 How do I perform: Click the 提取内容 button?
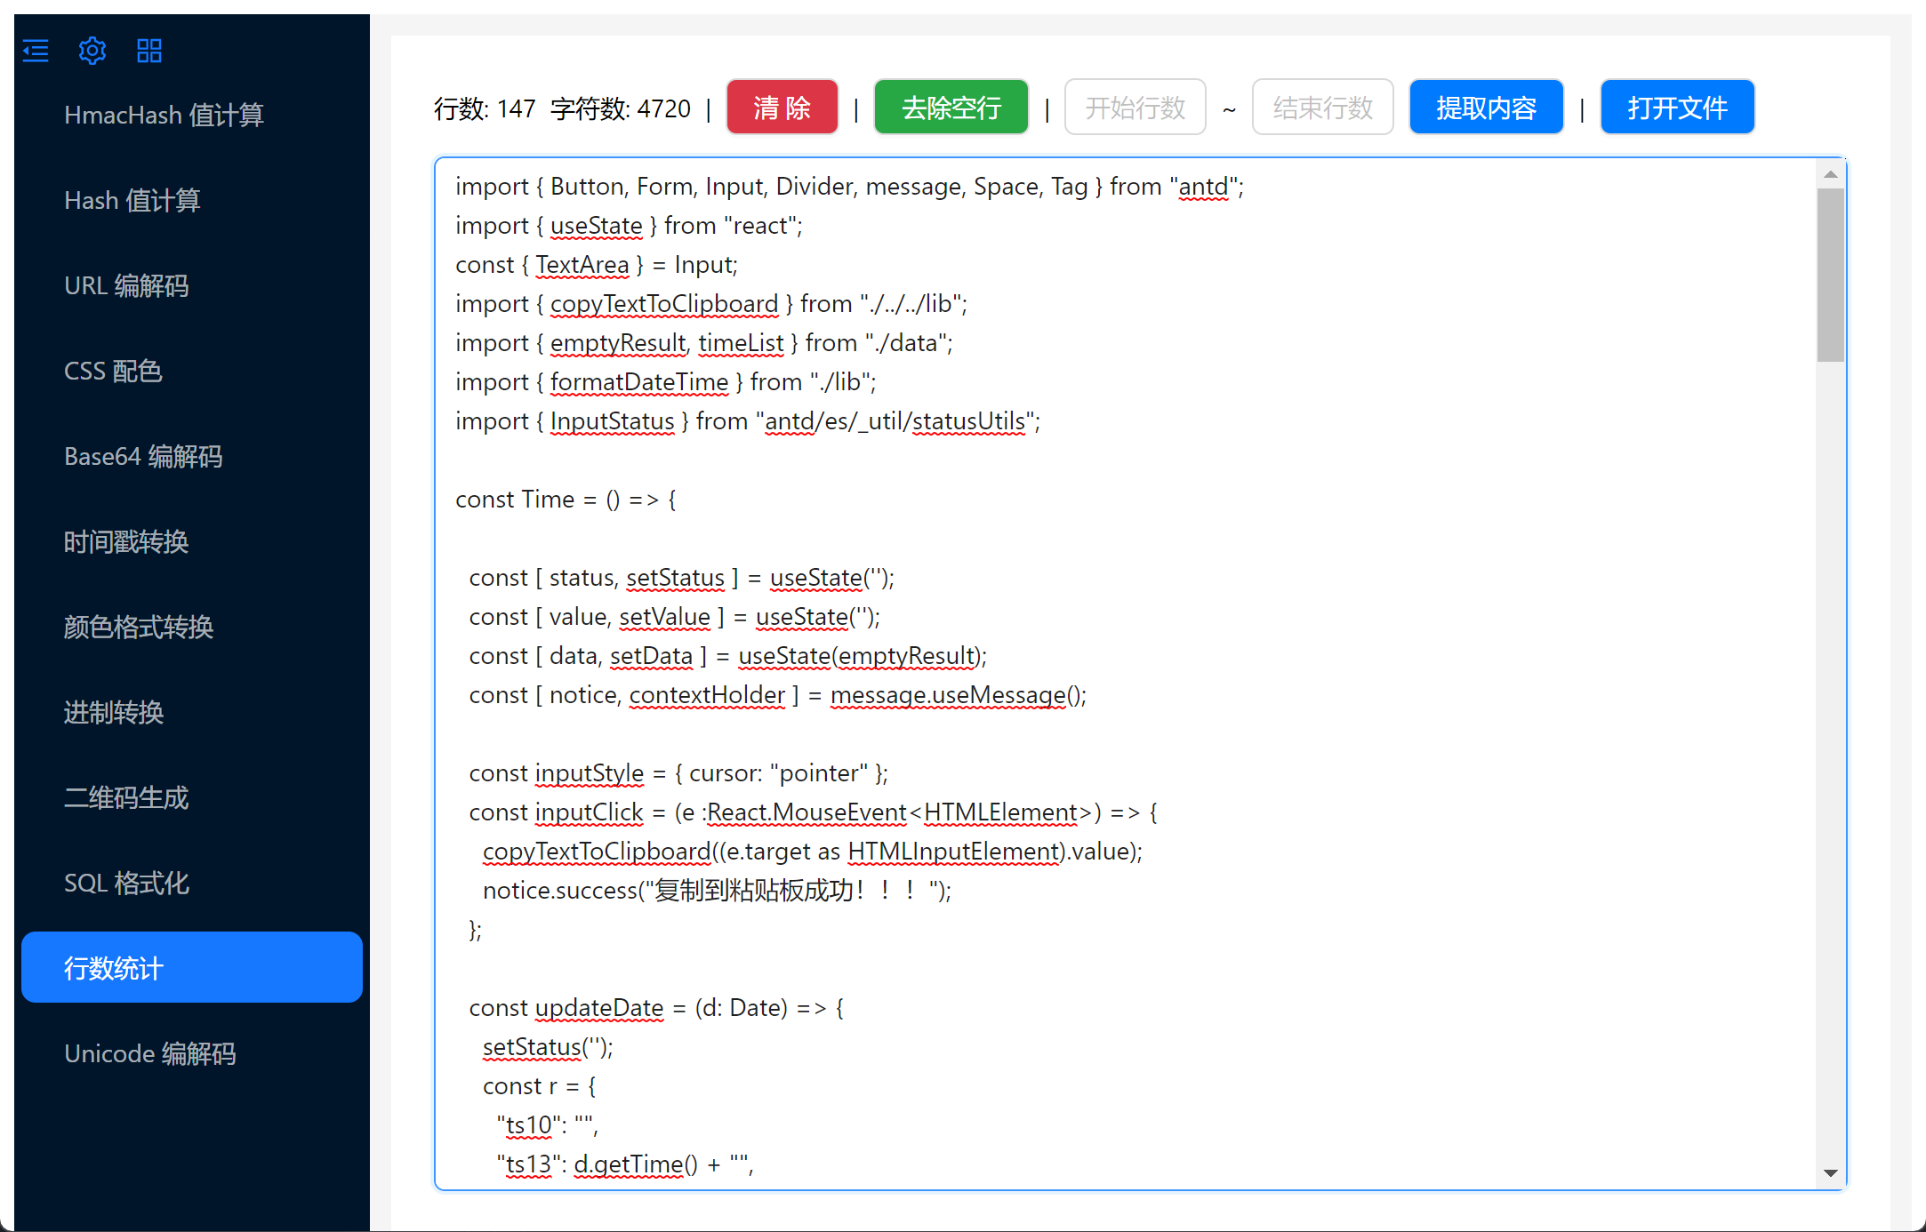(x=1486, y=108)
